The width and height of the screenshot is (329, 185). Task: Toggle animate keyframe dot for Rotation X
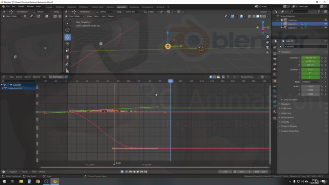325,70
